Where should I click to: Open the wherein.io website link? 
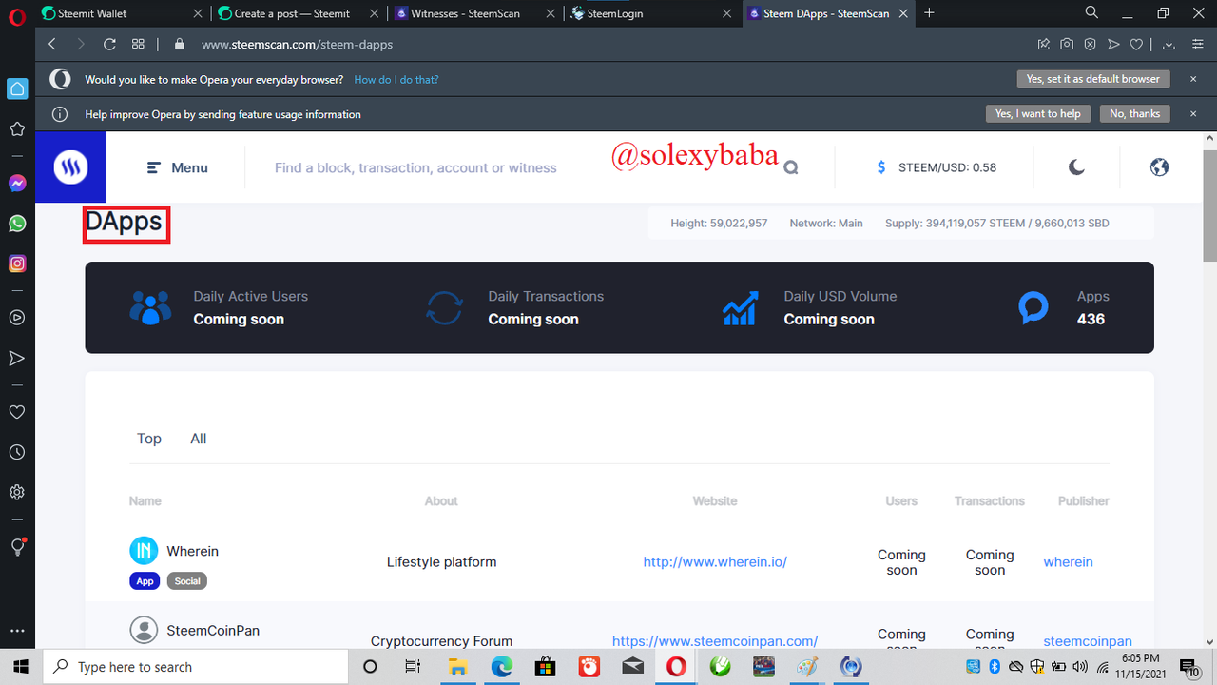pos(715,562)
